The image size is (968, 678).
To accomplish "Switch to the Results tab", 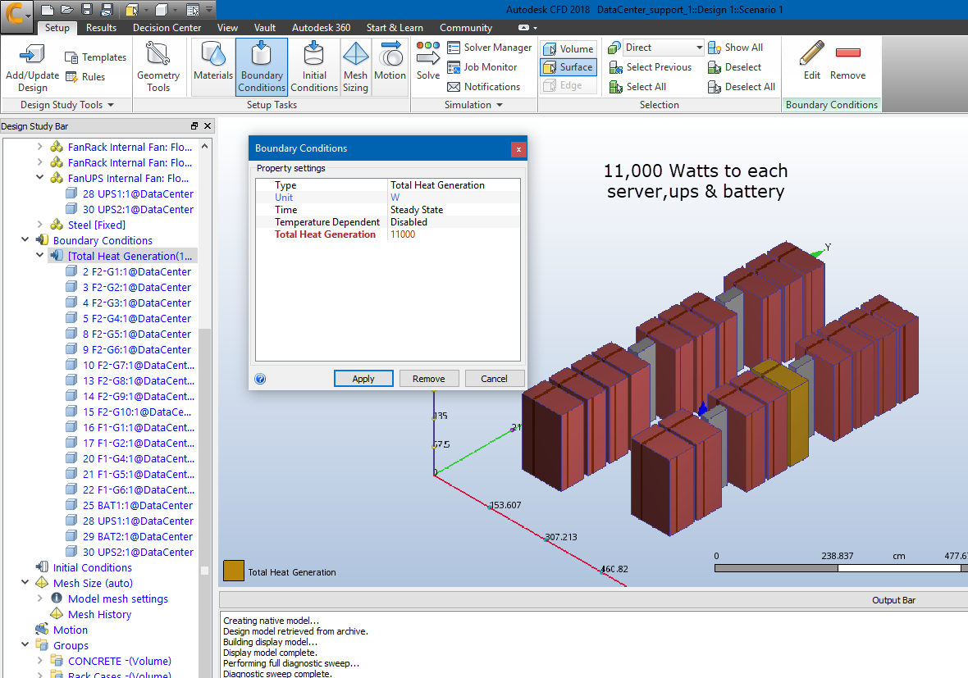I will [101, 28].
